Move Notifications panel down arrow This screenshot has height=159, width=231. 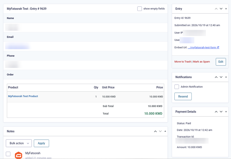point(221,77)
